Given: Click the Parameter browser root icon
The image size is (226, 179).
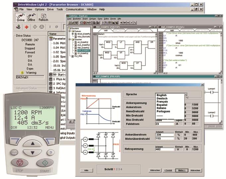Looking at the screenshot, I should click(51, 38).
